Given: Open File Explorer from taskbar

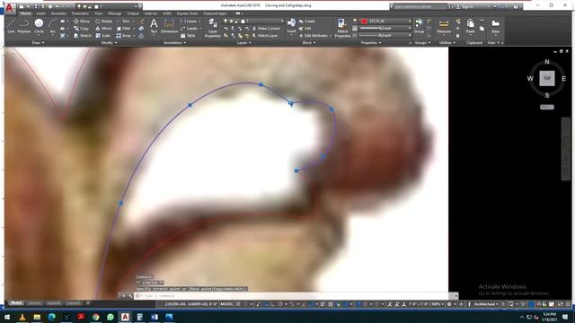Looking at the screenshot, I should [x=37, y=317].
